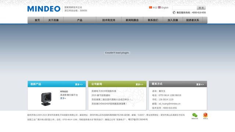The height and width of the screenshot is (132, 235).
Task: Click the mobile number 136 0014 1119
Action: 166,99
